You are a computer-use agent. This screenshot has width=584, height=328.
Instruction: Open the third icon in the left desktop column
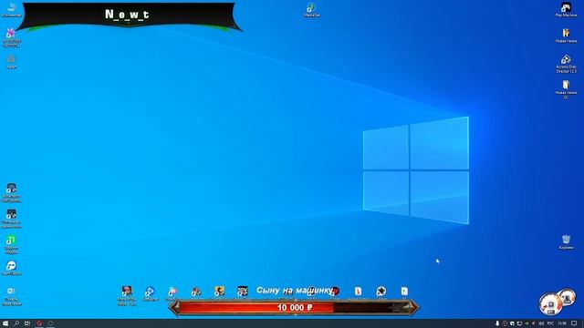tap(12, 61)
